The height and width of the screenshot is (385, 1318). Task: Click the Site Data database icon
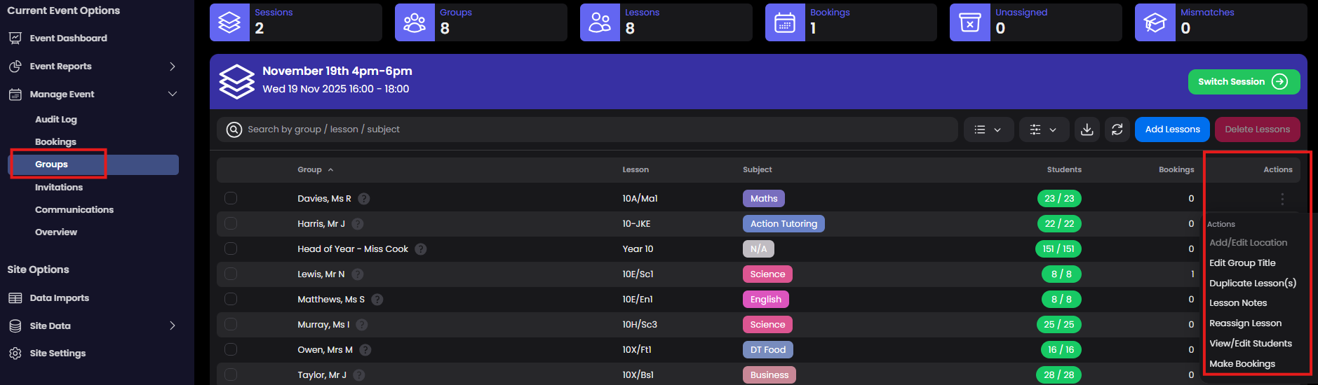coord(15,325)
